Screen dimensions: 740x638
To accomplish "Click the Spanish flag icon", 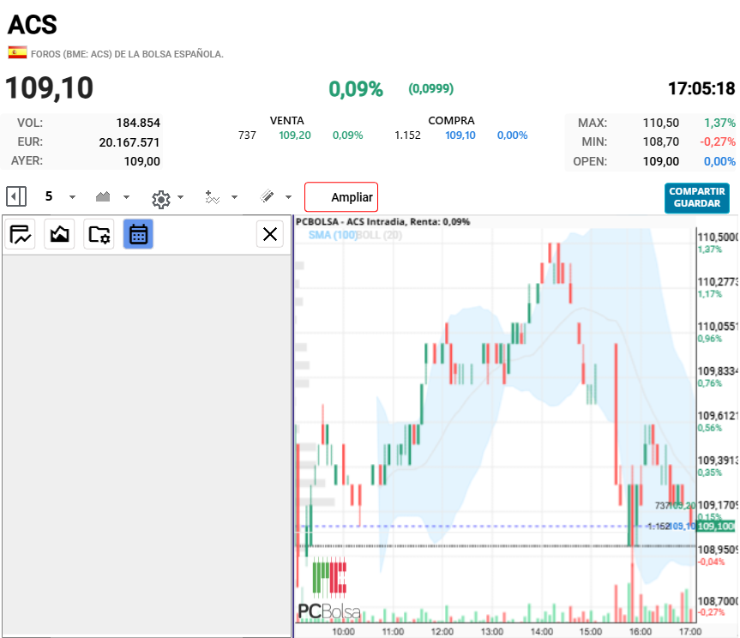I will pyautogui.click(x=17, y=52).
